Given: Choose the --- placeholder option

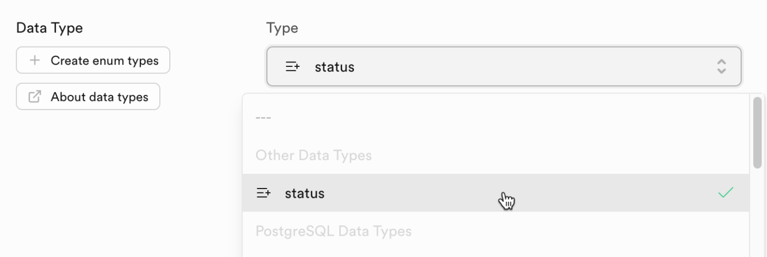Looking at the screenshot, I should coord(264,118).
